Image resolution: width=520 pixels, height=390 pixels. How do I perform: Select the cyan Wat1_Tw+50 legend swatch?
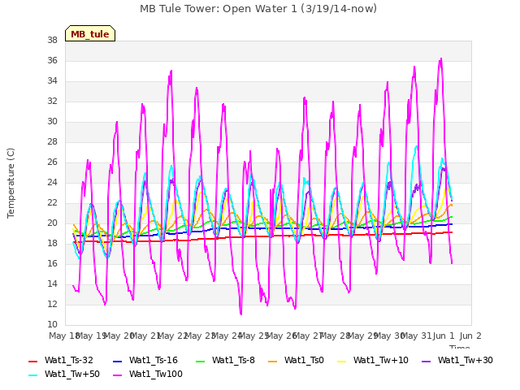coord(33,375)
